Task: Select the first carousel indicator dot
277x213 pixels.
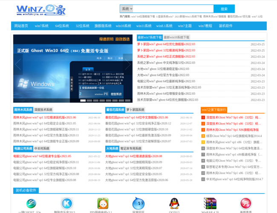Action: tap(83, 101)
